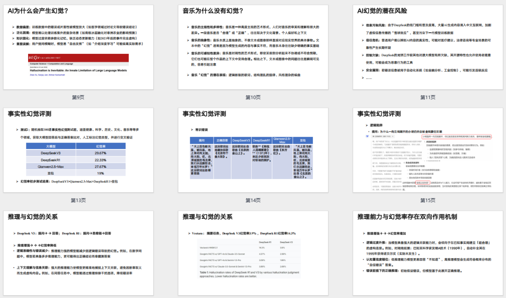The image size is (506, 298).
Task: Select the slide thumbnail titled 音乐为什么没有幻觉?
Action: (253, 47)
